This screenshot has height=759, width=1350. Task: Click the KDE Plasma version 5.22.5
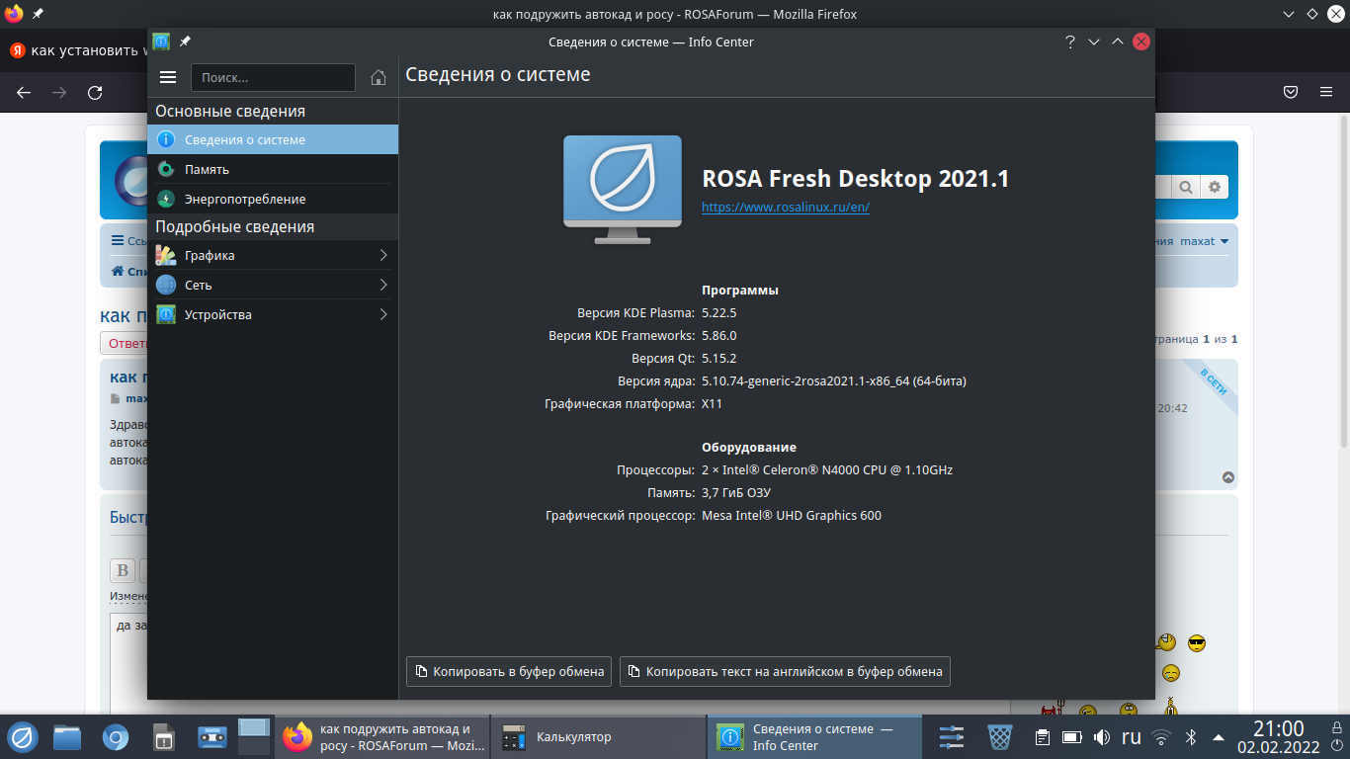(719, 312)
